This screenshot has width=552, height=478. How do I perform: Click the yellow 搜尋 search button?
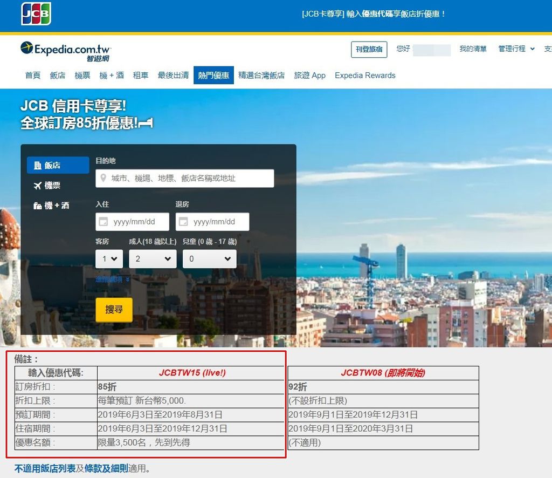pos(114,310)
